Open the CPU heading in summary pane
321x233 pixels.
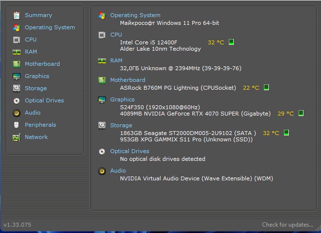coord(116,35)
